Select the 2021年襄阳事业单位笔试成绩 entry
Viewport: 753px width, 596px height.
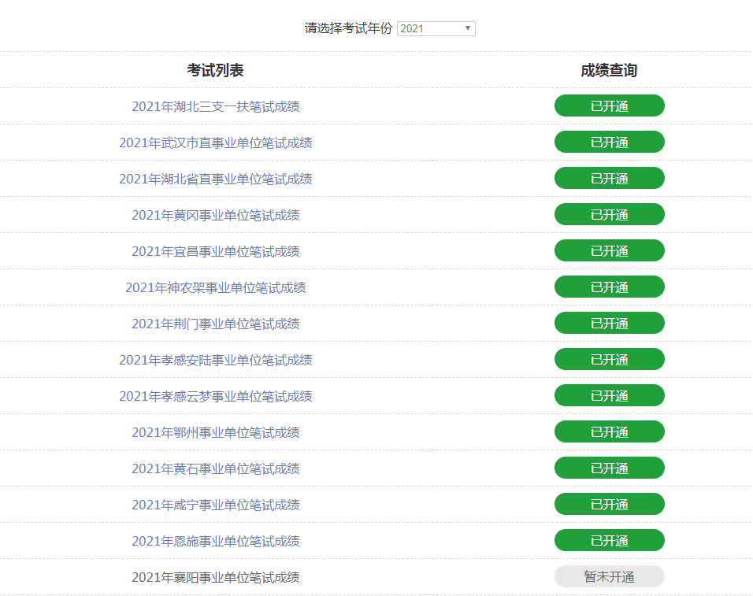point(215,577)
